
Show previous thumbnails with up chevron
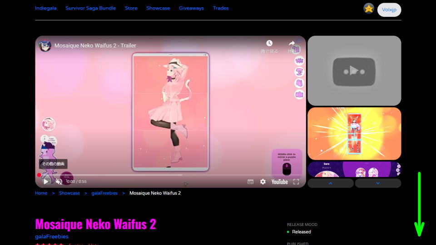pyautogui.click(x=331, y=183)
